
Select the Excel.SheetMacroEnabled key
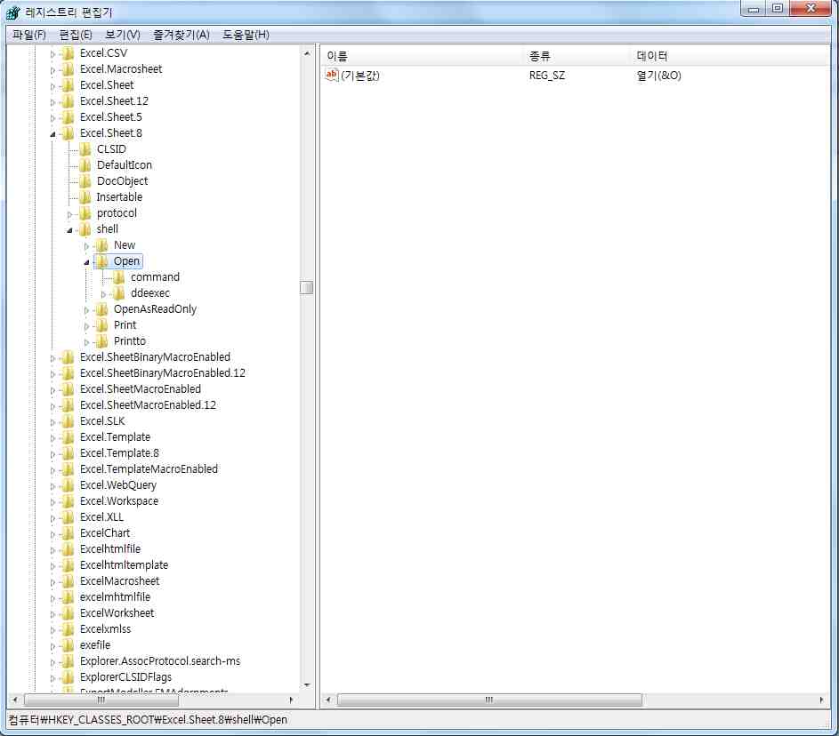click(141, 389)
